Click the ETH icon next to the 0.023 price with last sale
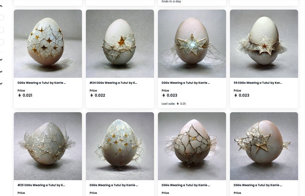 tap(164, 95)
